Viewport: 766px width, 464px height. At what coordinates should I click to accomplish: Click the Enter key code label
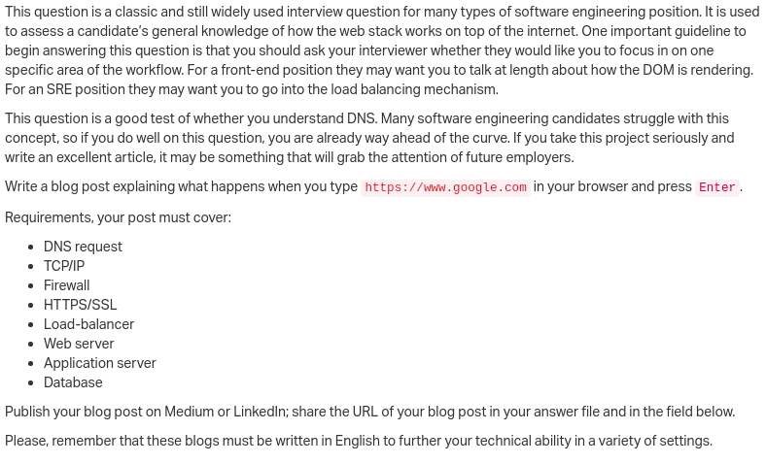[x=717, y=187]
